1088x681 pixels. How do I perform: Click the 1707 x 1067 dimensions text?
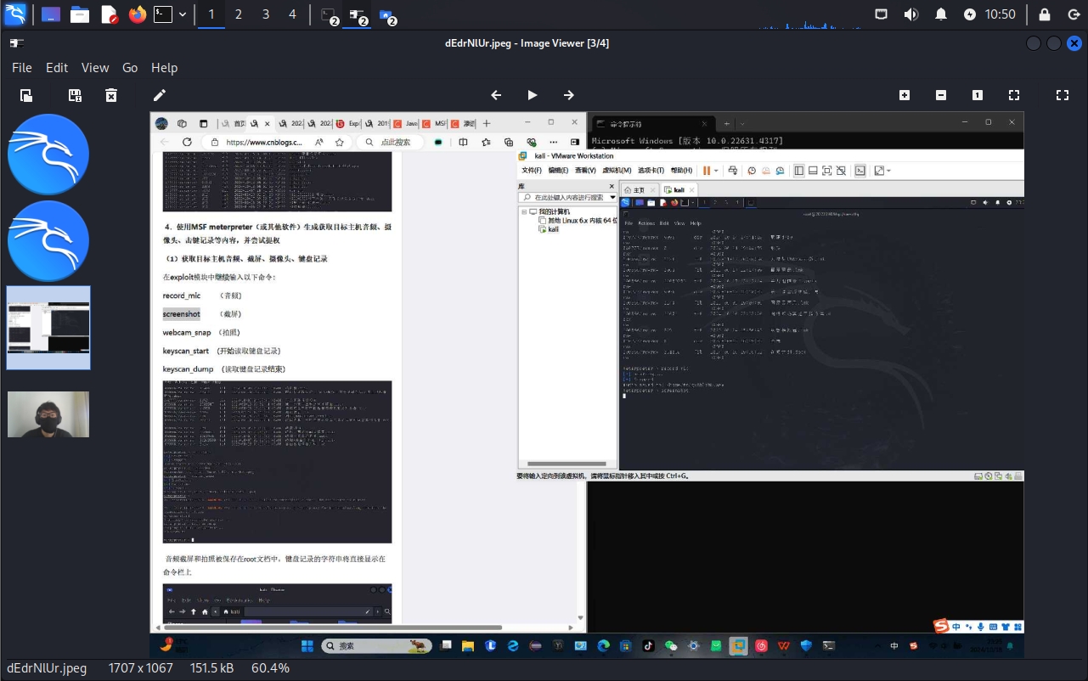point(141,668)
